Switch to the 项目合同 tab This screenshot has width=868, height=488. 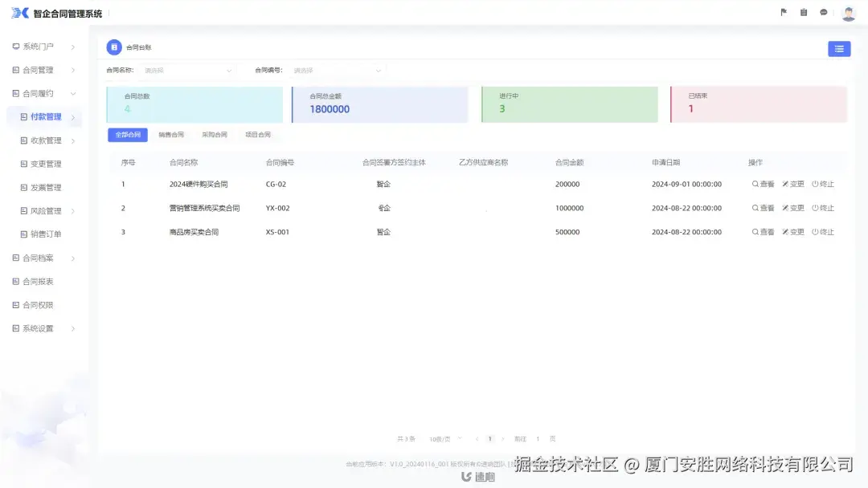(258, 135)
